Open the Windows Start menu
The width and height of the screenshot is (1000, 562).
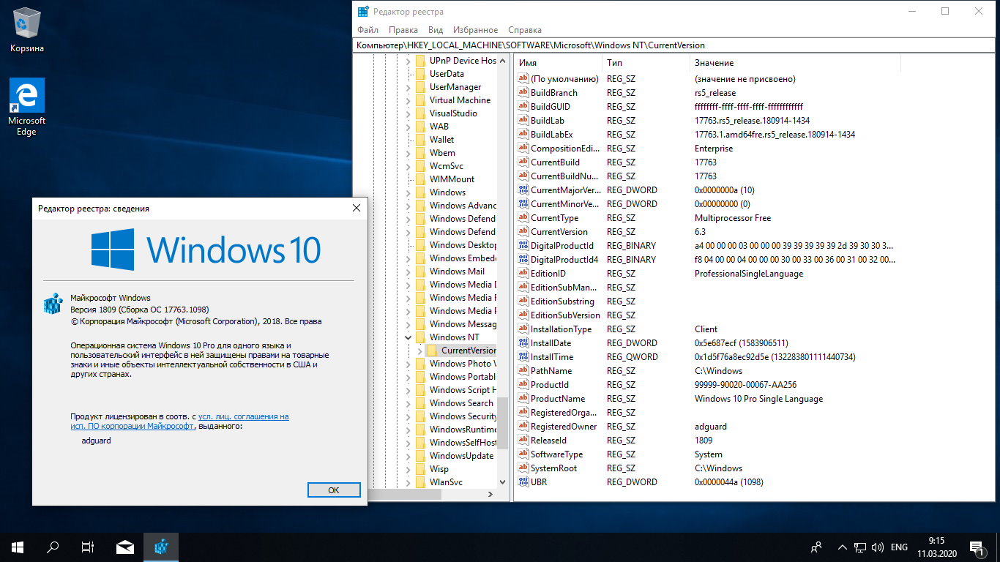[x=18, y=547]
